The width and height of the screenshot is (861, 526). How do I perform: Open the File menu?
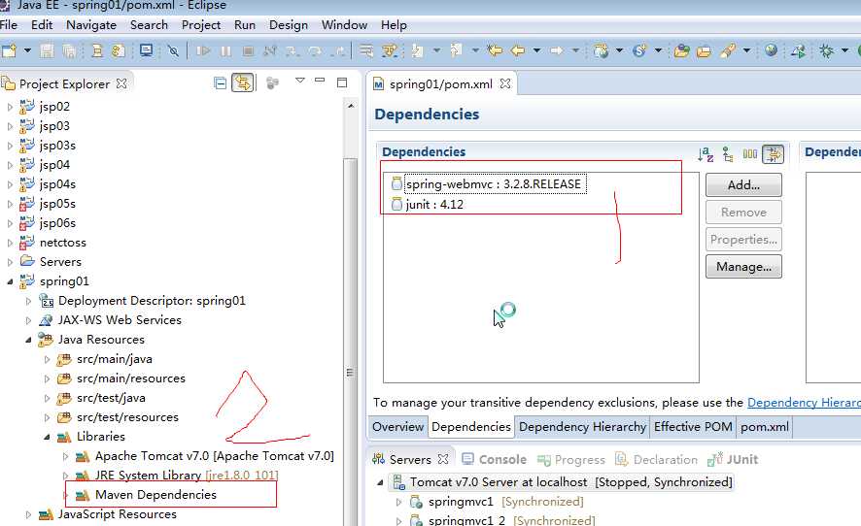tap(9, 25)
